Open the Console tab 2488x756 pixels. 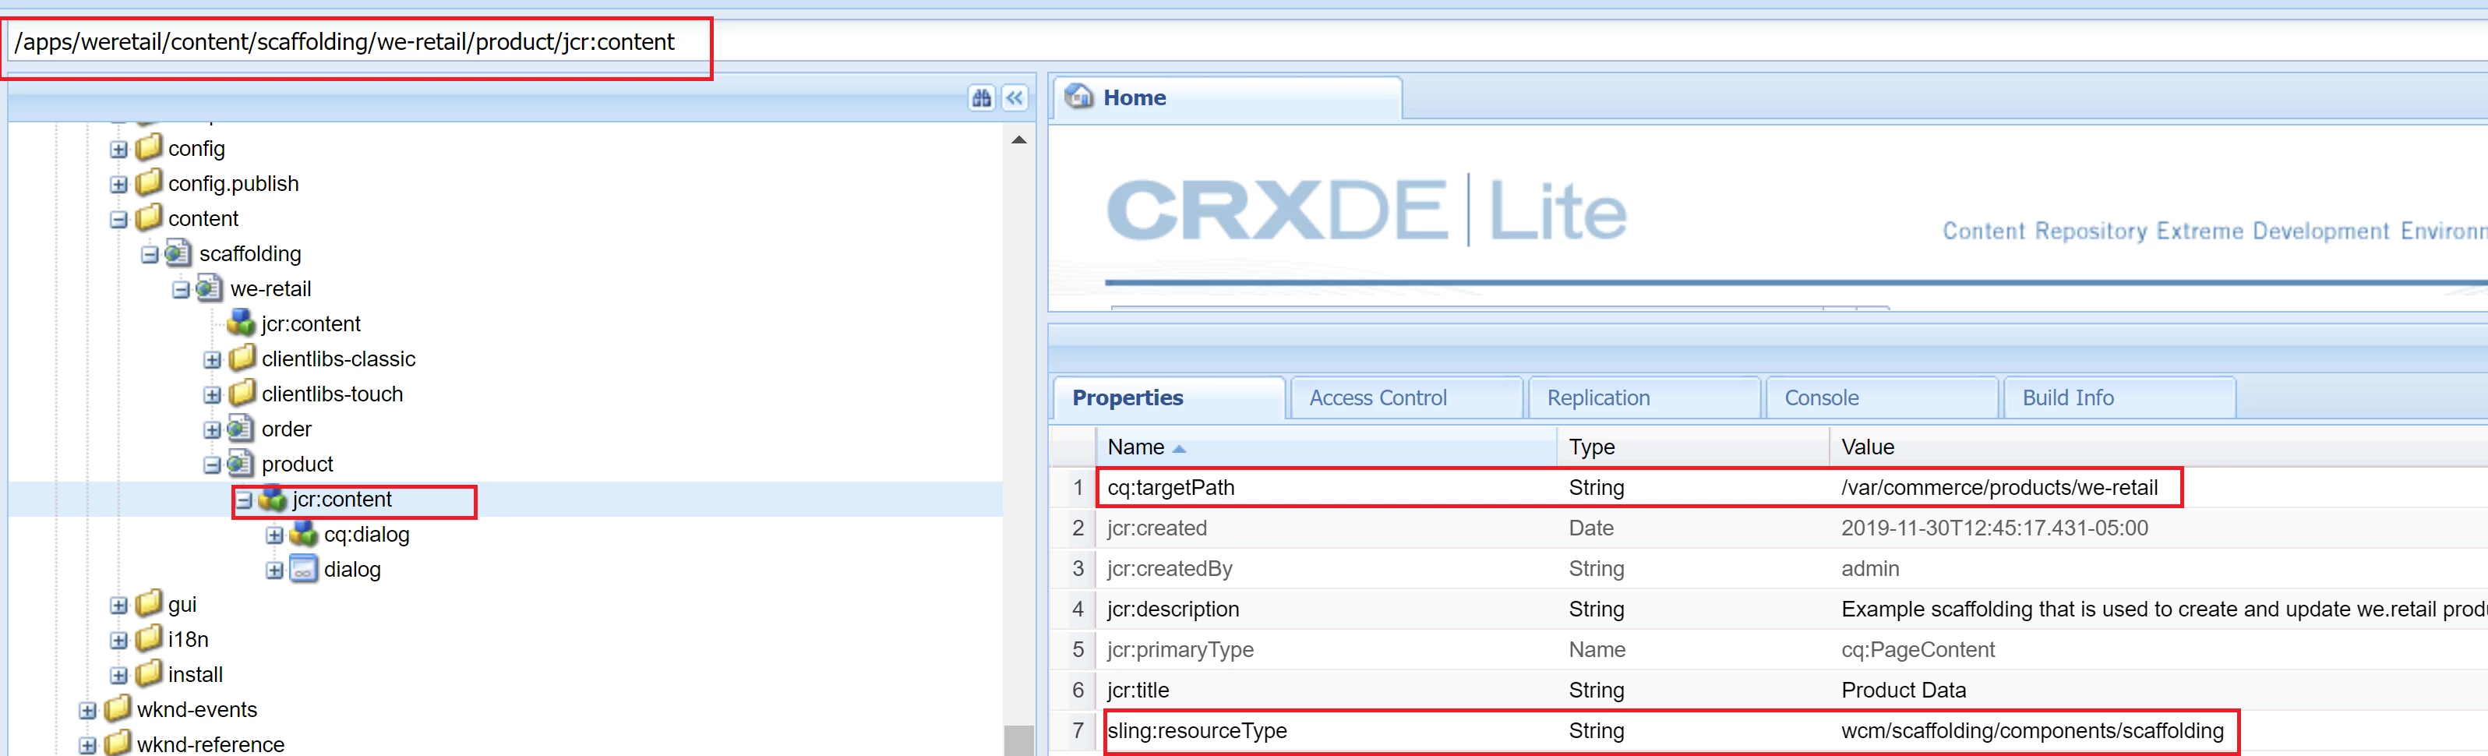[x=1882, y=397]
